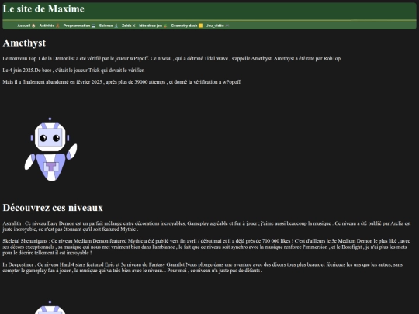Open the Geometry dash menu link

[x=186, y=26]
